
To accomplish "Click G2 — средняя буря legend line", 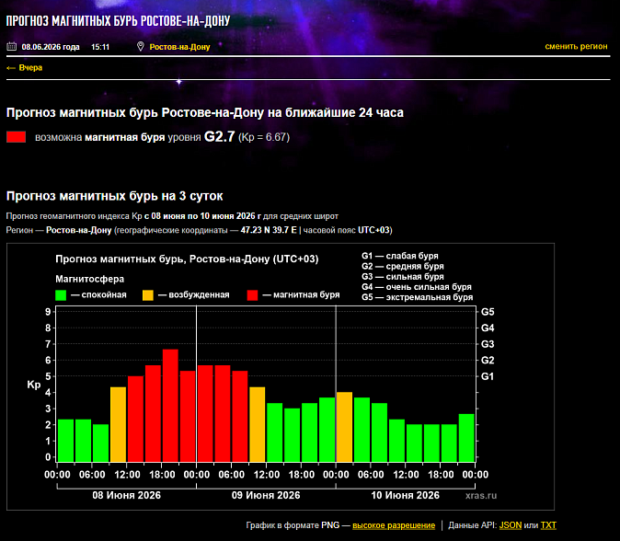I will 403,266.
